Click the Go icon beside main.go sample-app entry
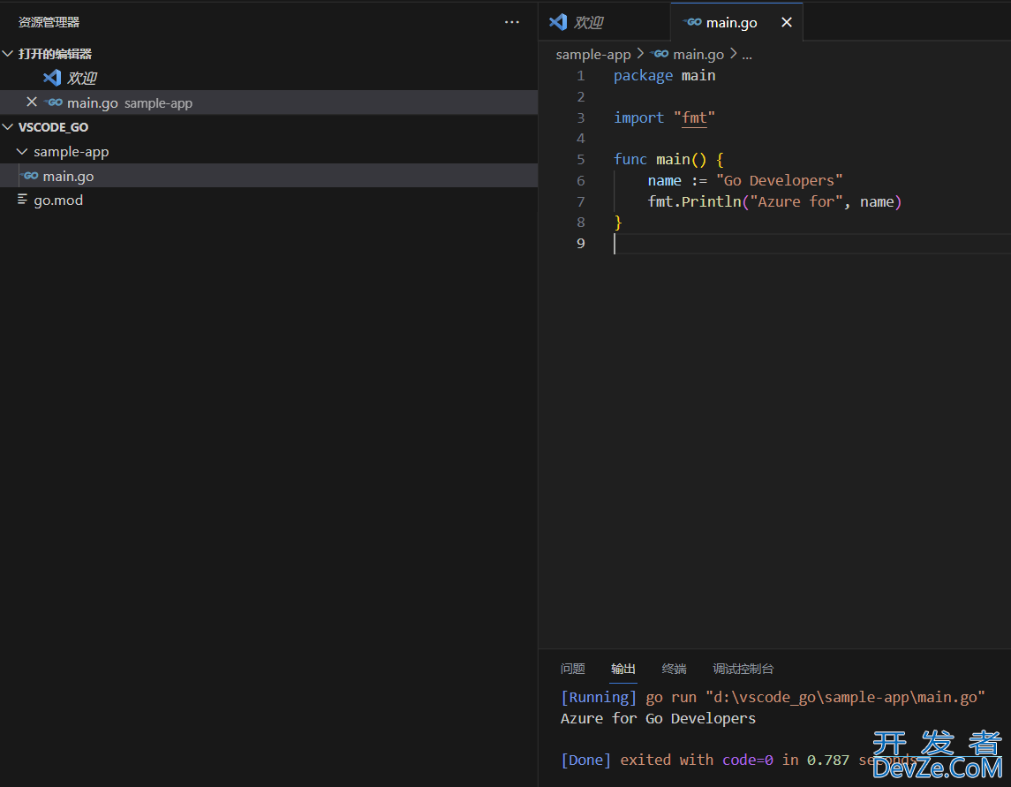The image size is (1011, 787). [x=54, y=102]
